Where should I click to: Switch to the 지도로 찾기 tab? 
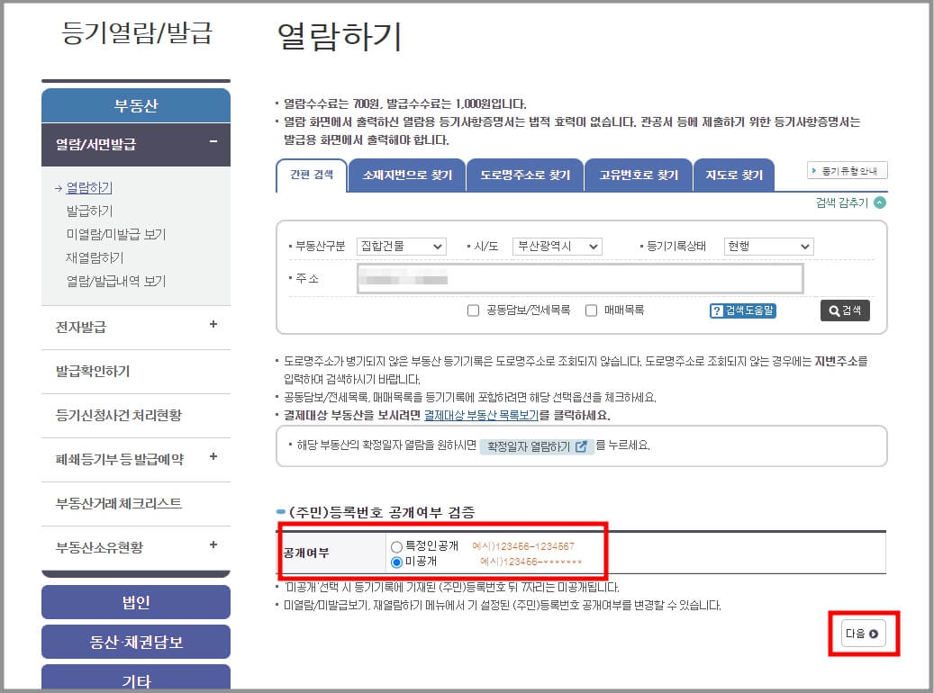tap(732, 175)
